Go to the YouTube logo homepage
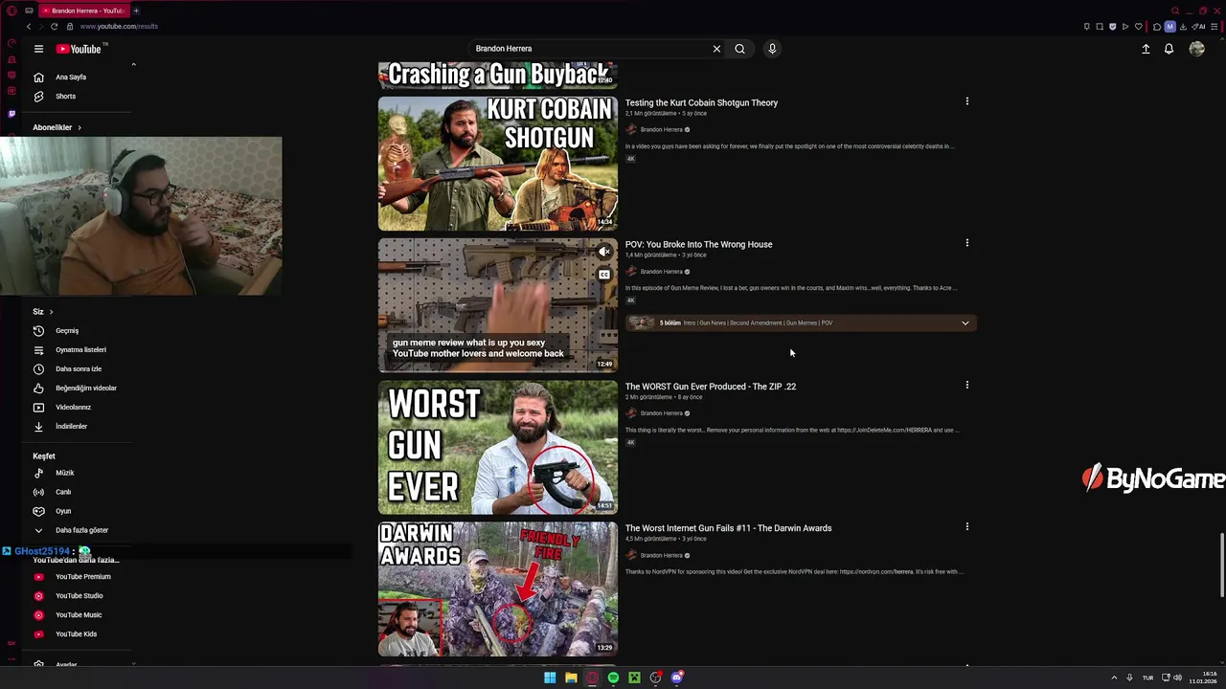This screenshot has width=1226, height=689. point(79,49)
